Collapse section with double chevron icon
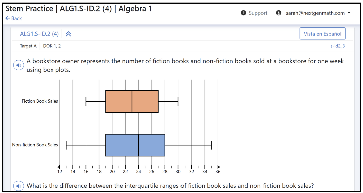Viewport: 363px width, 193px height. click(68, 34)
